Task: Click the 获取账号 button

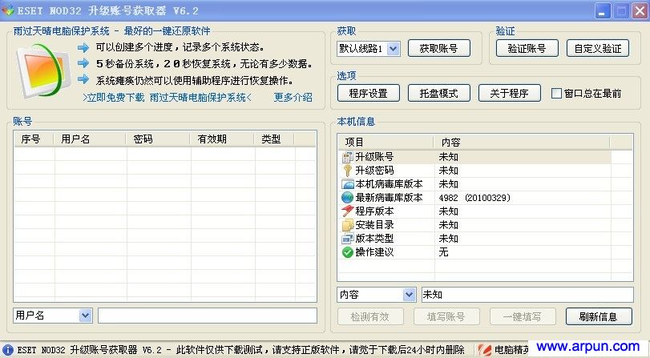Action: [x=439, y=49]
